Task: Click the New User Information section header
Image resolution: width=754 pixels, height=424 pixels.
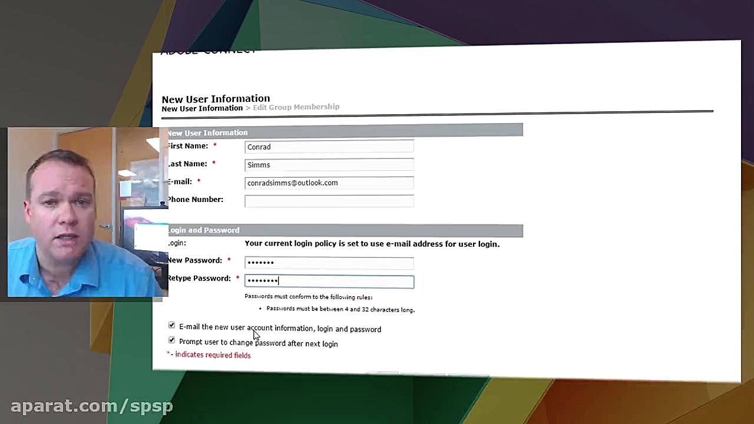Action: tap(207, 132)
